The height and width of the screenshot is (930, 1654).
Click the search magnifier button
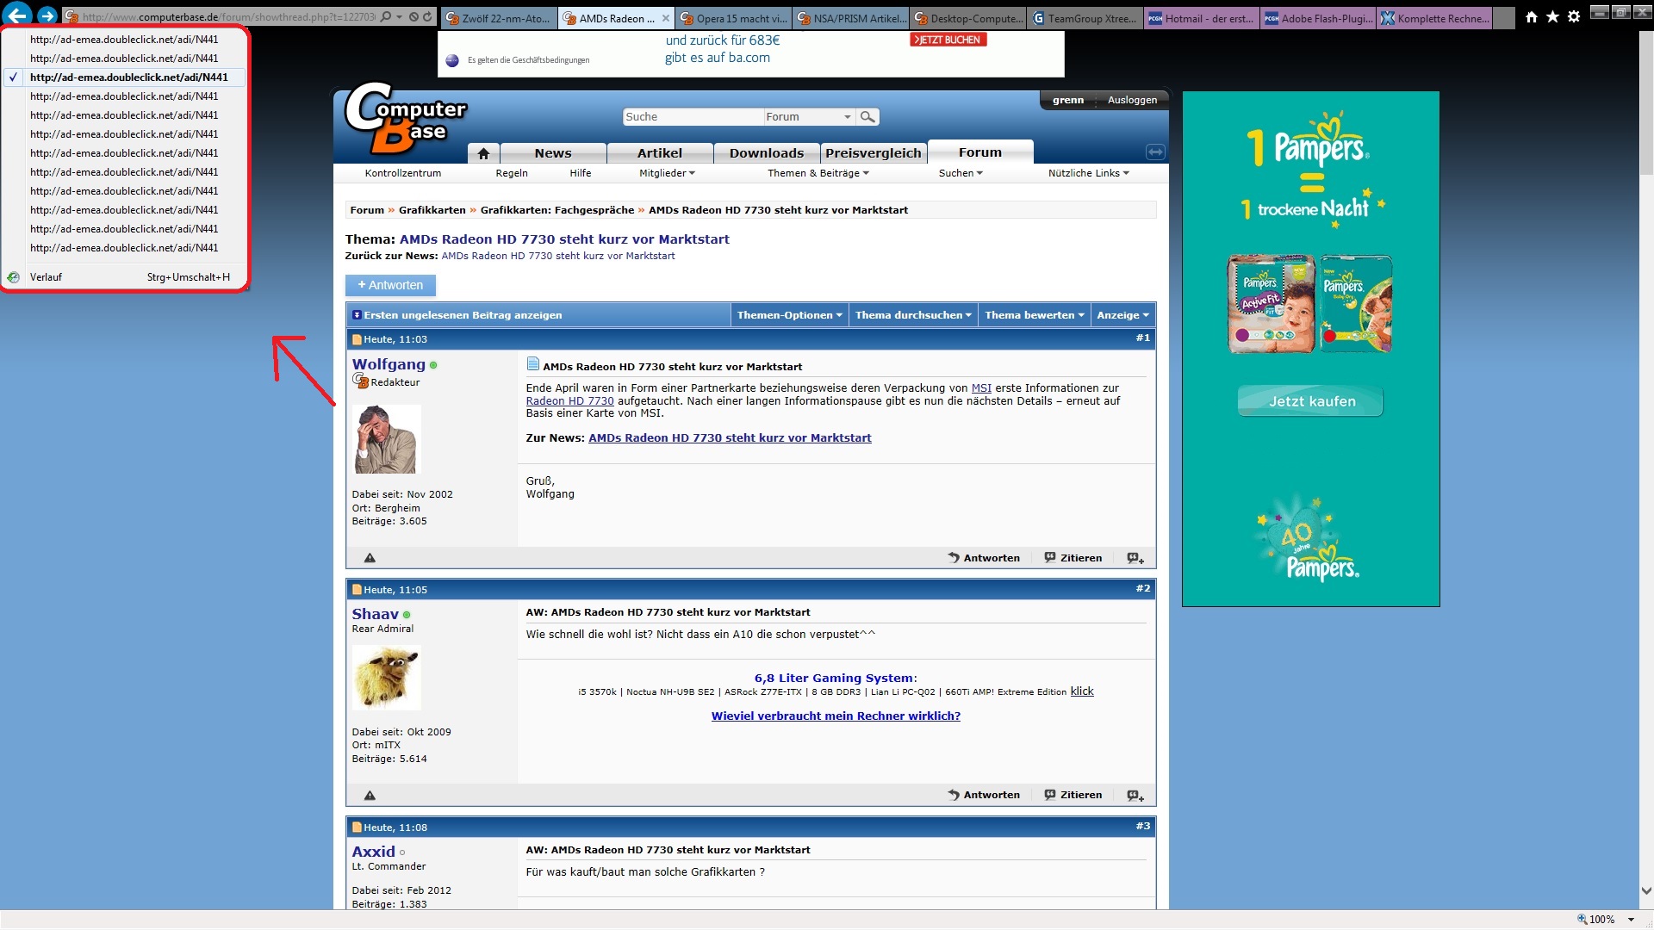point(867,116)
